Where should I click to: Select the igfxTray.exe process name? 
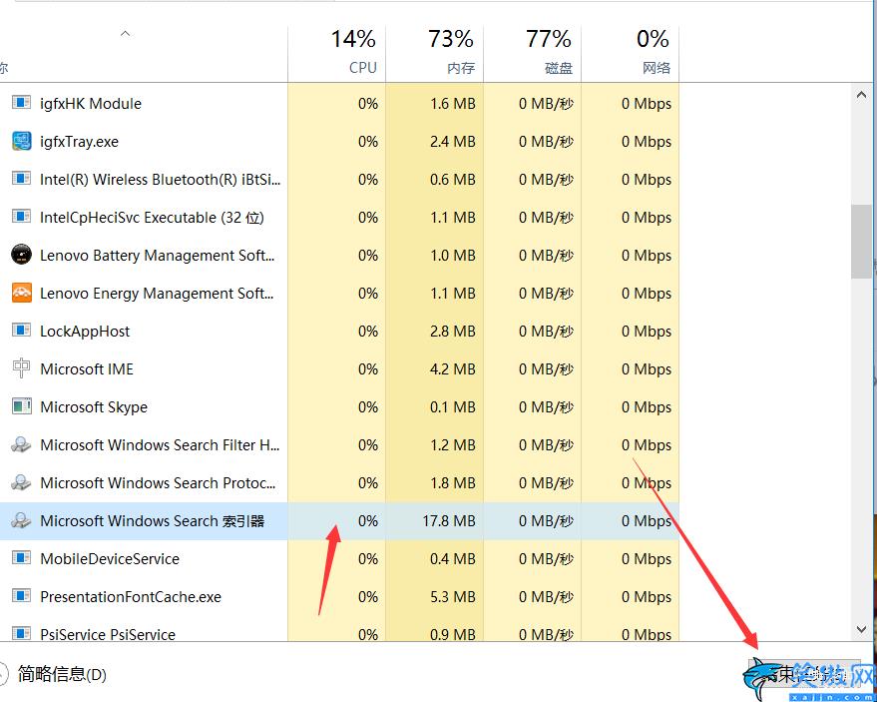[80, 142]
